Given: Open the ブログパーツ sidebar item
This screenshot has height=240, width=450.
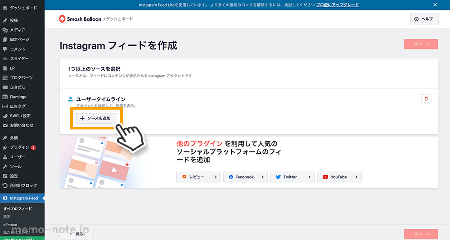Looking at the screenshot, I should [x=22, y=78].
